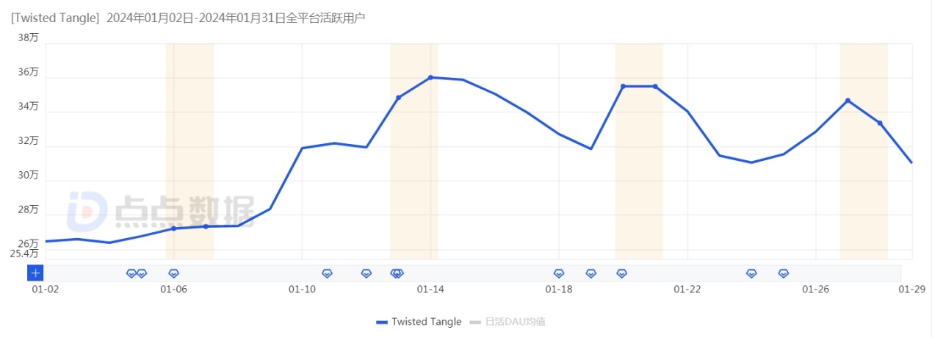The width and height of the screenshot is (932, 338).
Task: Select the event marker at 01-25
Action: [x=784, y=273]
